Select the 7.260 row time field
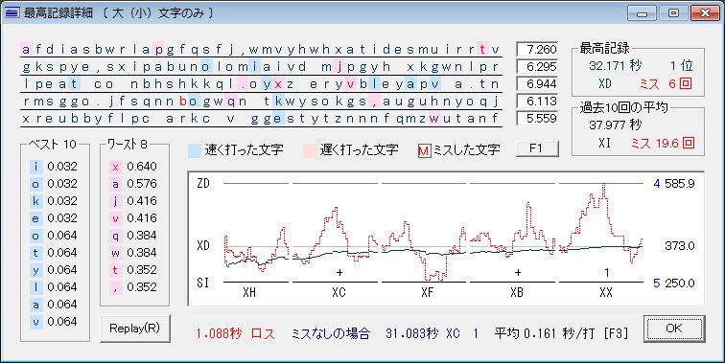The width and height of the screenshot is (725, 363). (x=537, y=49)
